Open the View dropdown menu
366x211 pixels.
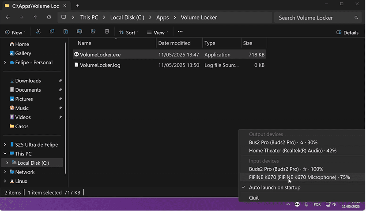point(158,33)
